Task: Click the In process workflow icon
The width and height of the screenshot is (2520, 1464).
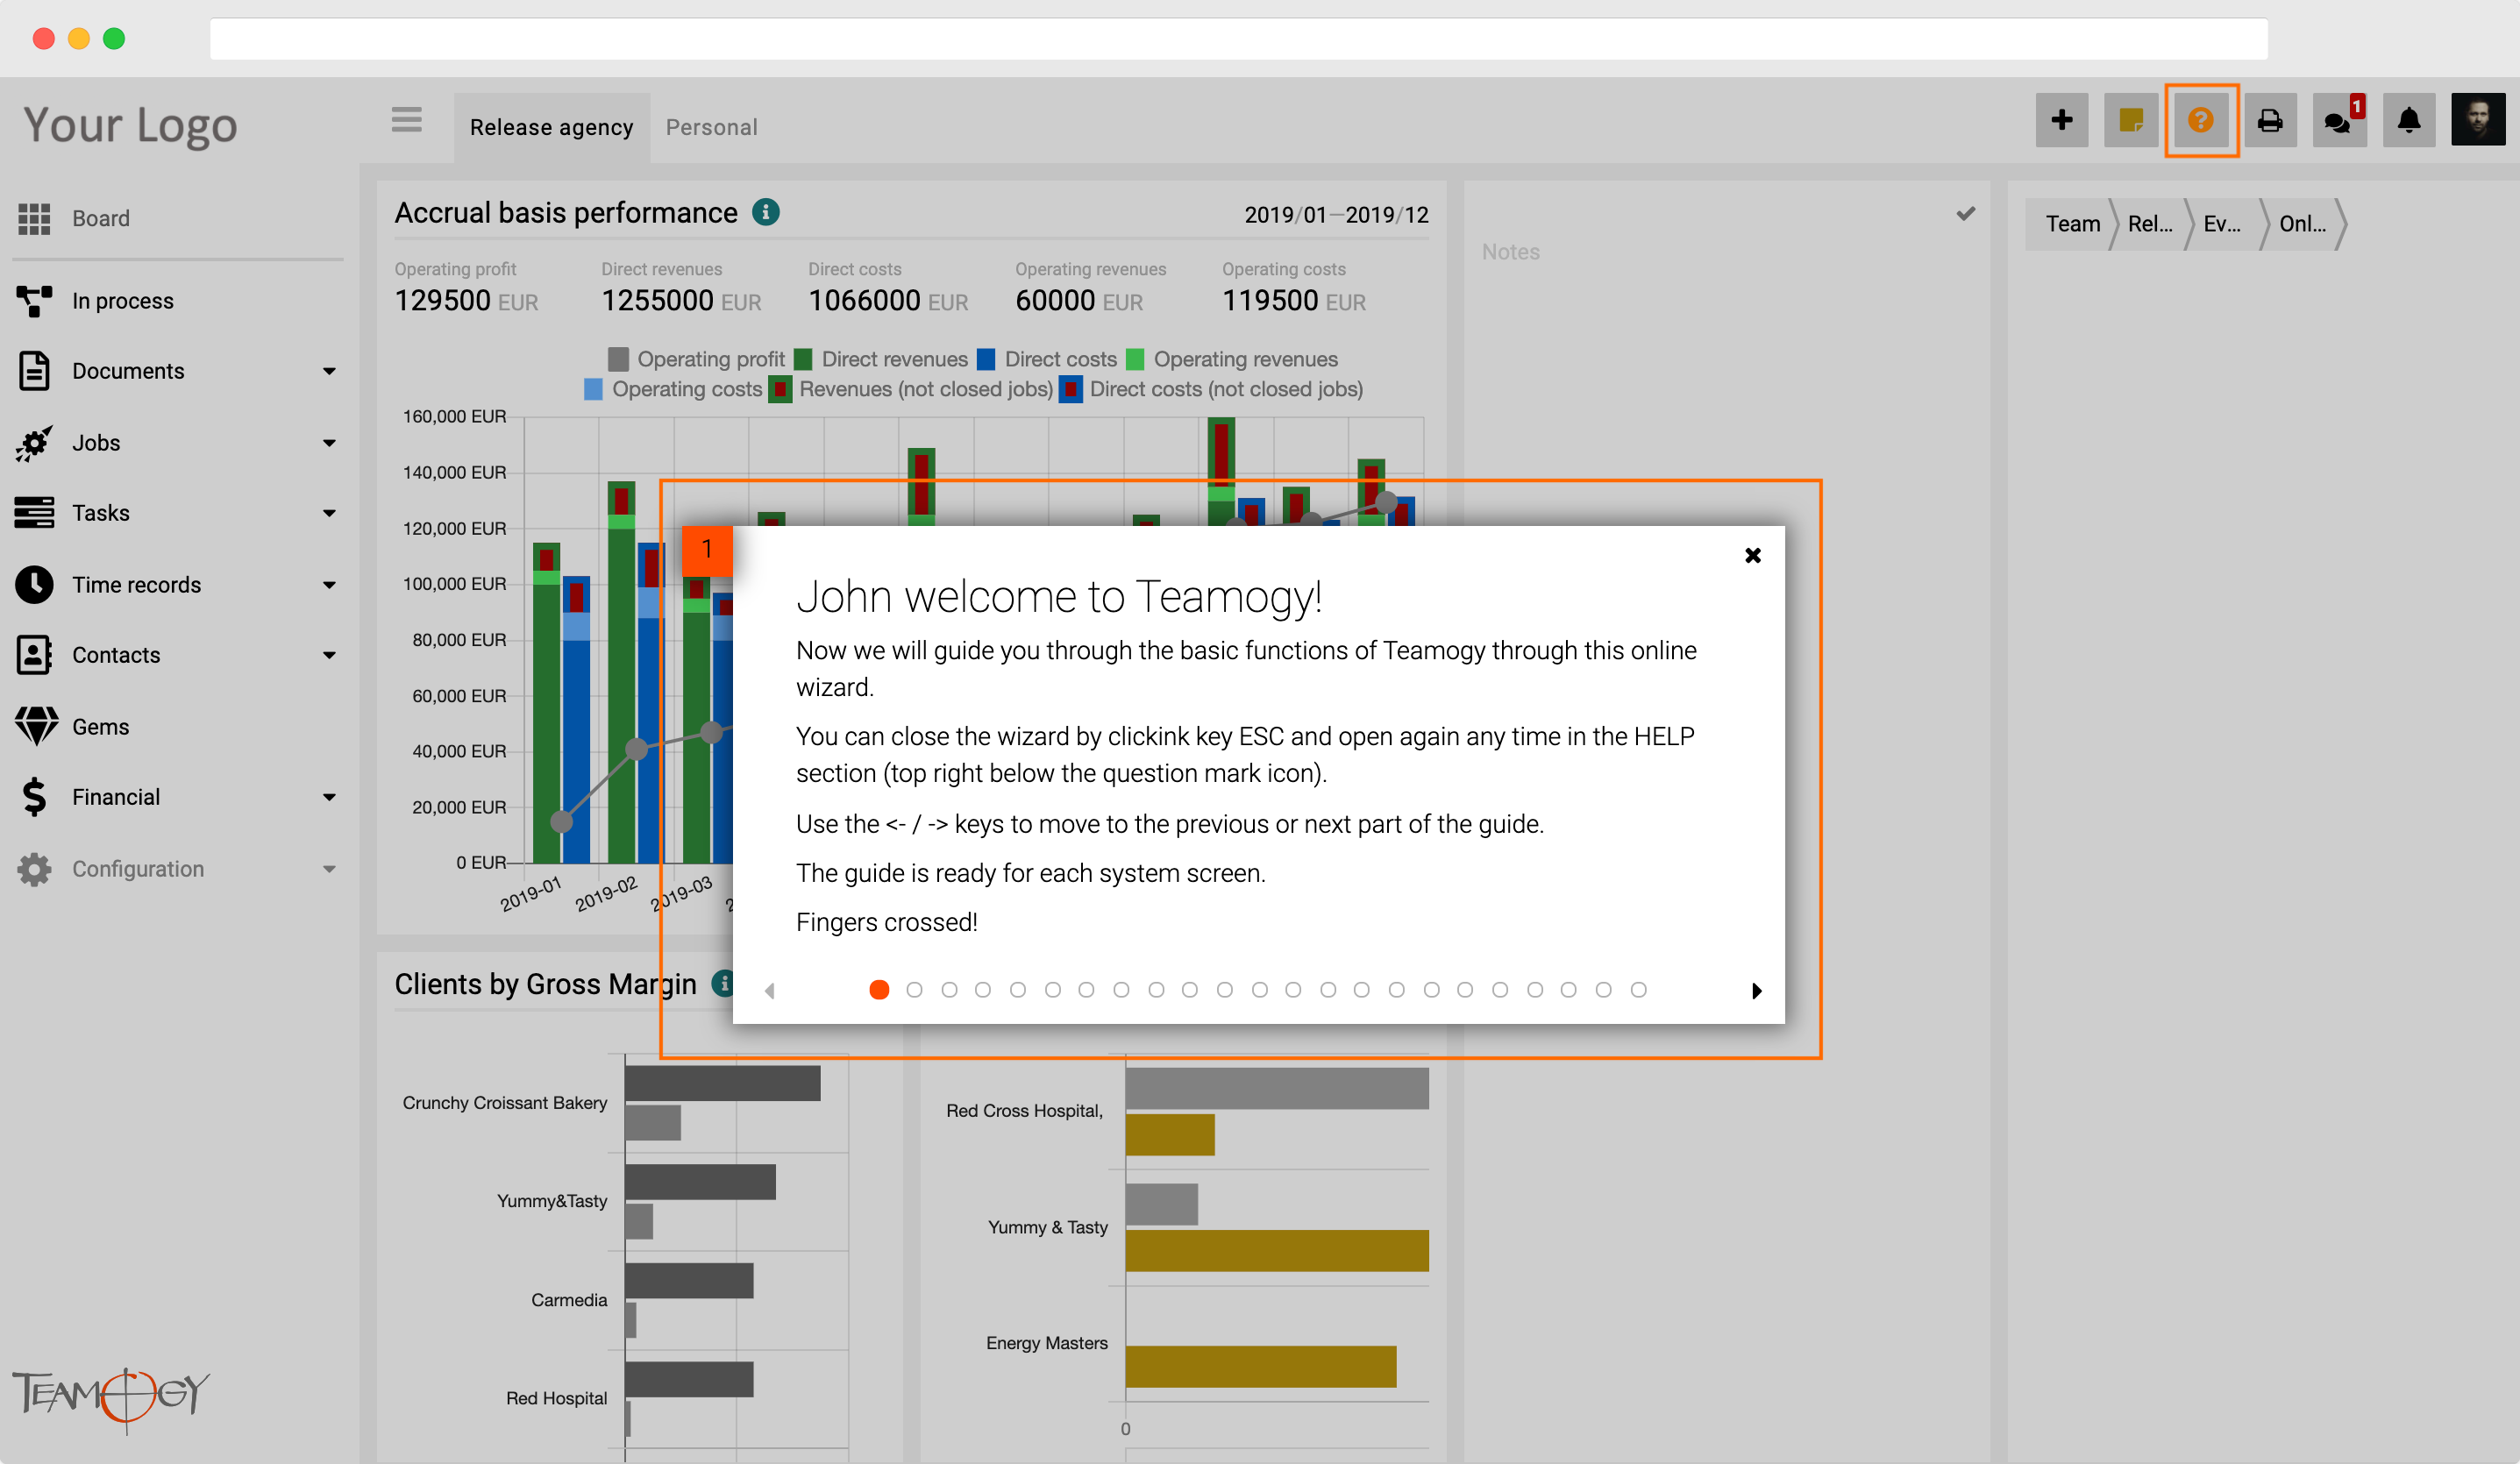Action: point(34,300)
